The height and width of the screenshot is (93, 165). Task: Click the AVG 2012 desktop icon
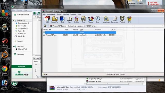pos(4,14)
